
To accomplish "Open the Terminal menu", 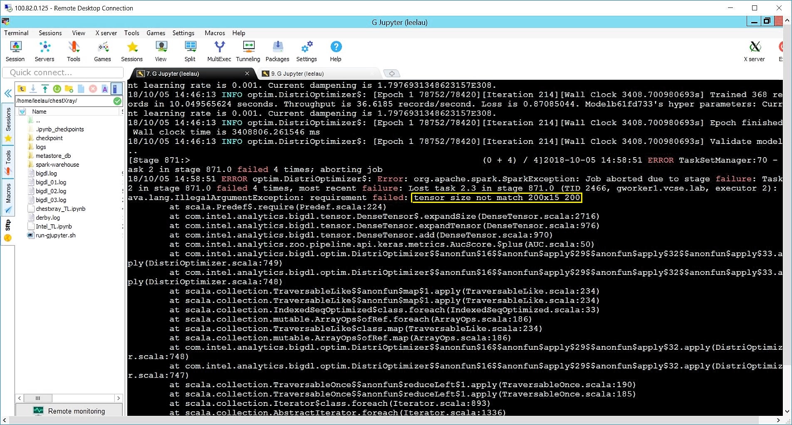I will 16,33.
